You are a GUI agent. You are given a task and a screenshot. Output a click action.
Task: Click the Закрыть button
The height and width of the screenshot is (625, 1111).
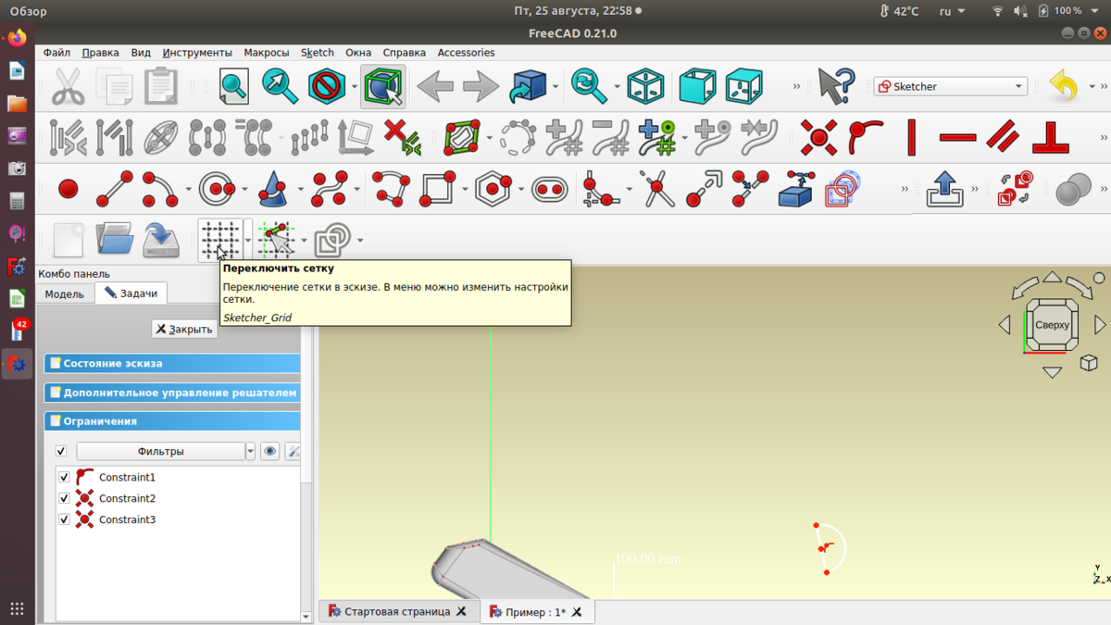[x=184, y=329]
